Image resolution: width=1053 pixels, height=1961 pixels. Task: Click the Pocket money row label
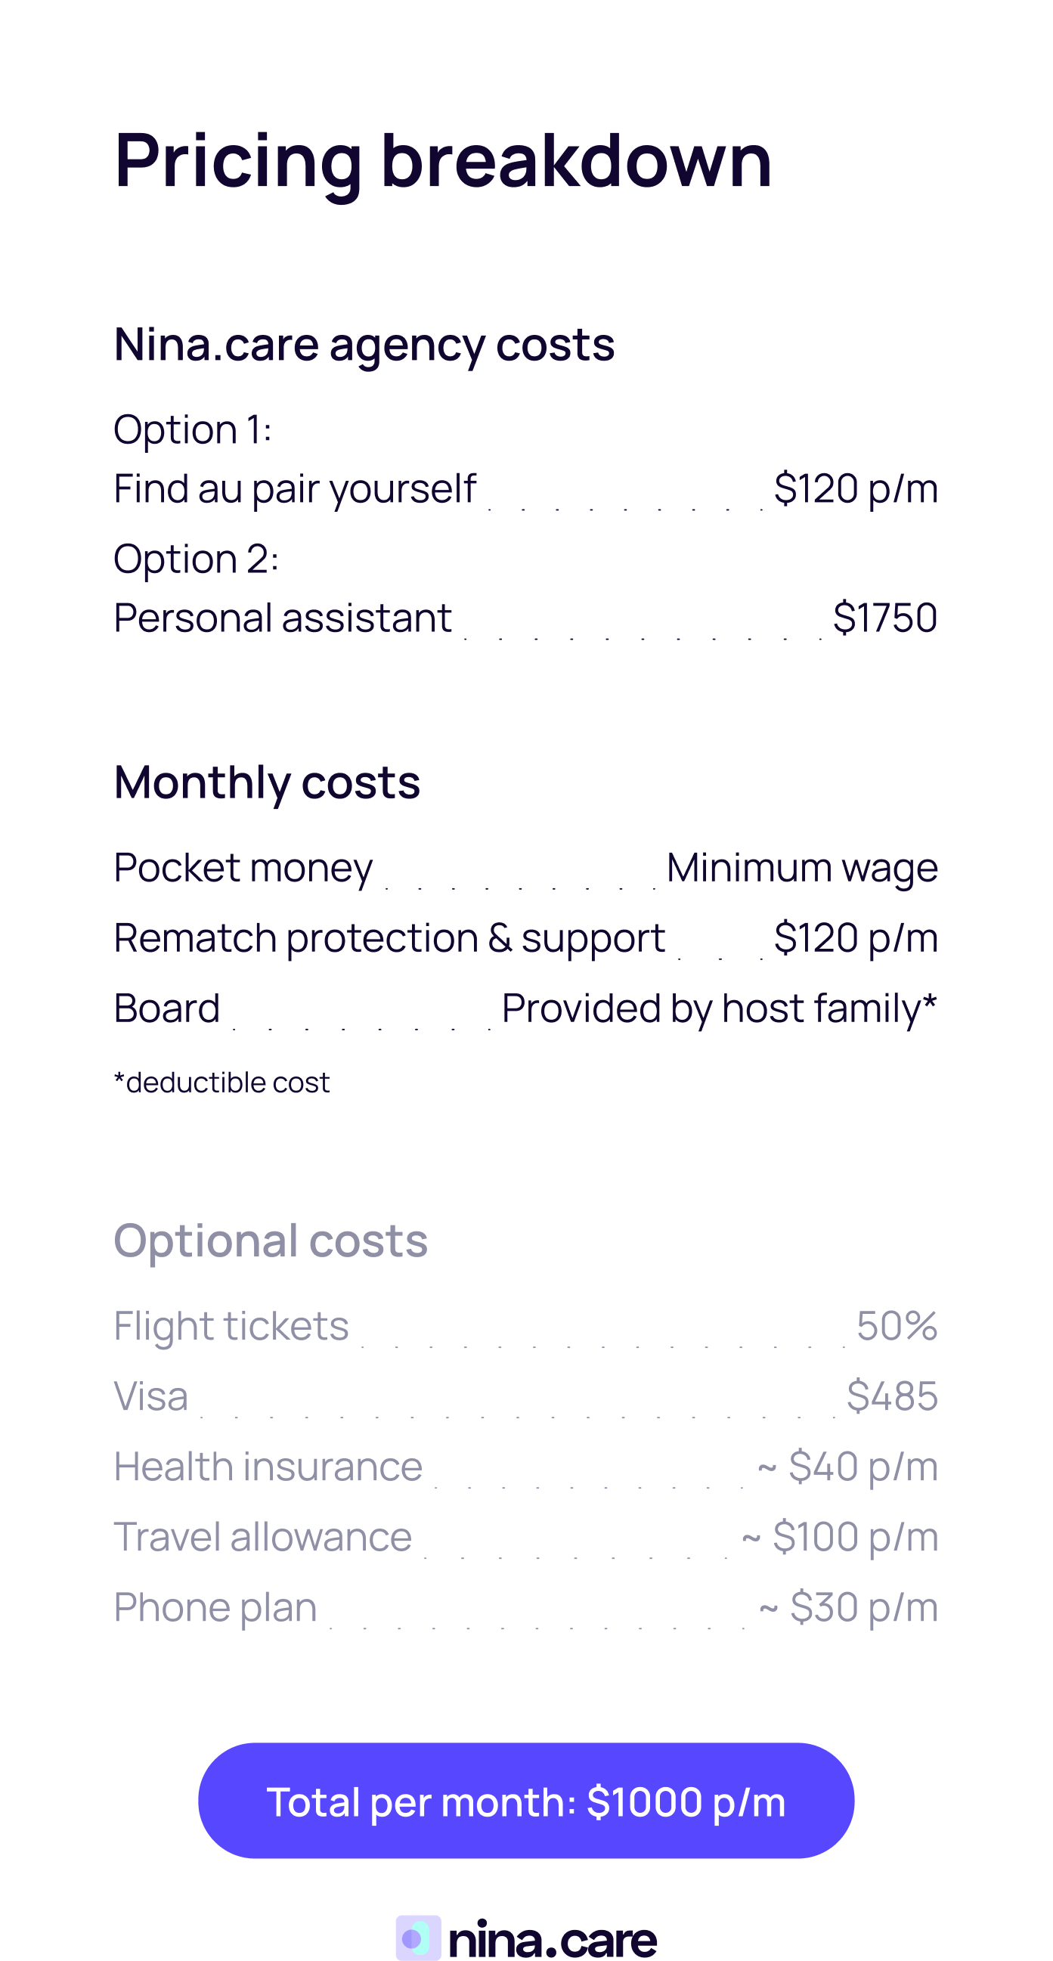pyautogui.click(x=243, y=868)
